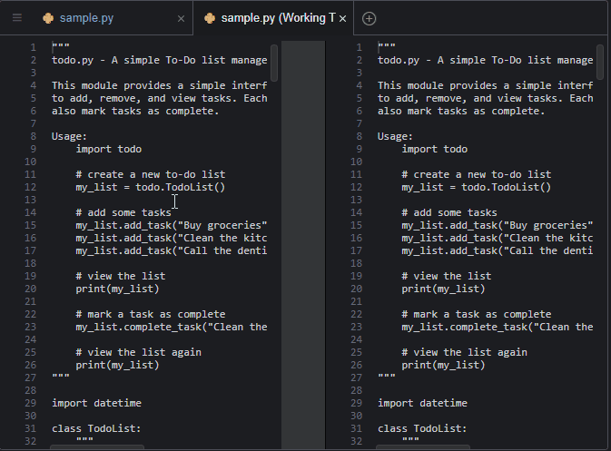The height and width of the screenshot is (451, 611).
Task: Add a new tab with the plus icon
Action: click(x=369, y=18)
